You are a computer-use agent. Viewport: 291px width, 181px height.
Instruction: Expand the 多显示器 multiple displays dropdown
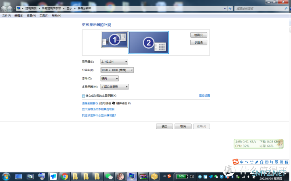click(x=114, y=87)
